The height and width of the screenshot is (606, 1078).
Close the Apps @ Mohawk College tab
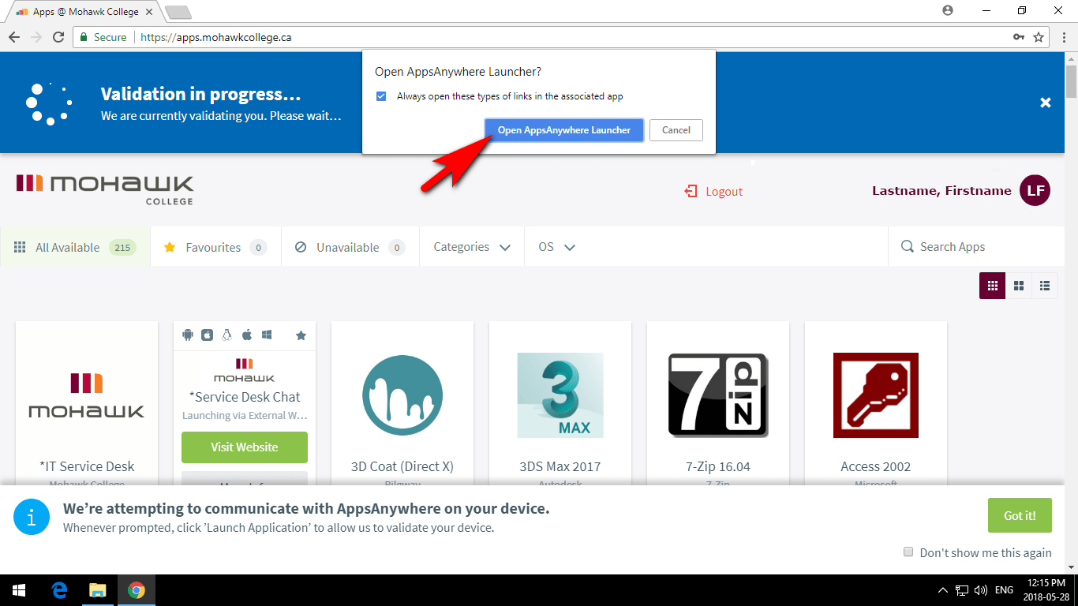point(149,12)
